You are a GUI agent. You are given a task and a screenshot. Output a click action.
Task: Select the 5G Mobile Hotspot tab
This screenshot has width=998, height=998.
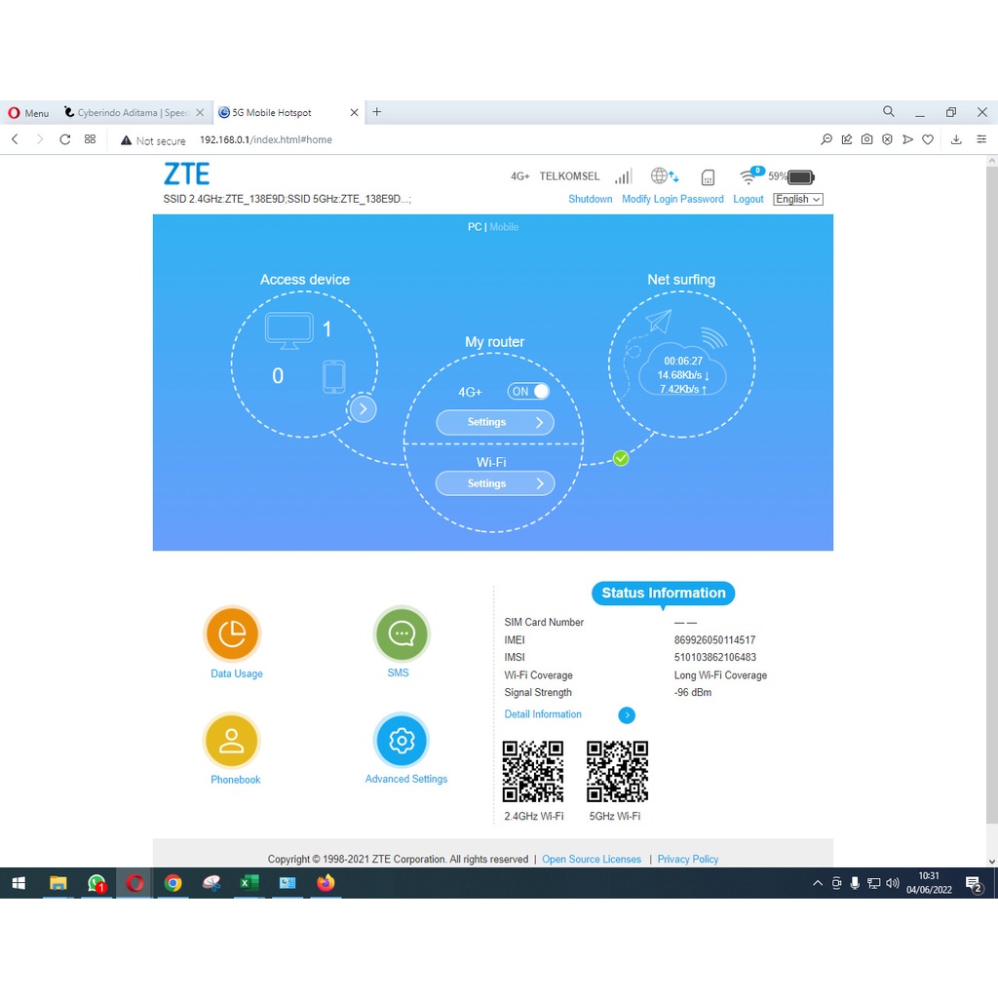pos(288,113)
